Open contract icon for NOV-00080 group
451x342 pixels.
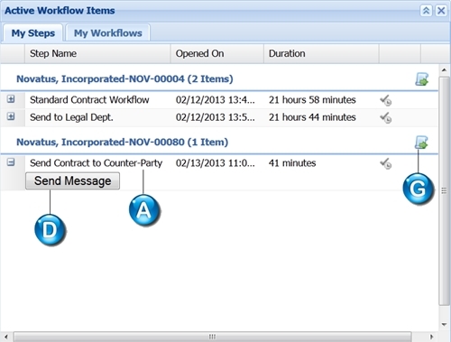[421, 143]
